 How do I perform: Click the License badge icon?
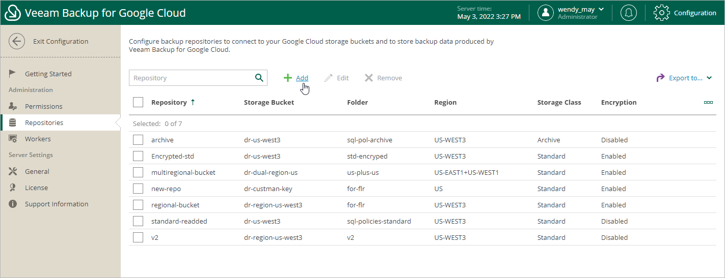[13, 188]
